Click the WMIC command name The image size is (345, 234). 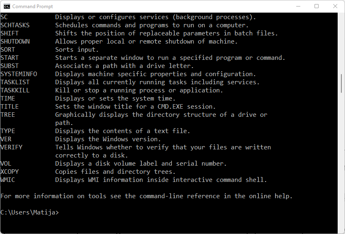pyautogui.click(x=8, y=180)
